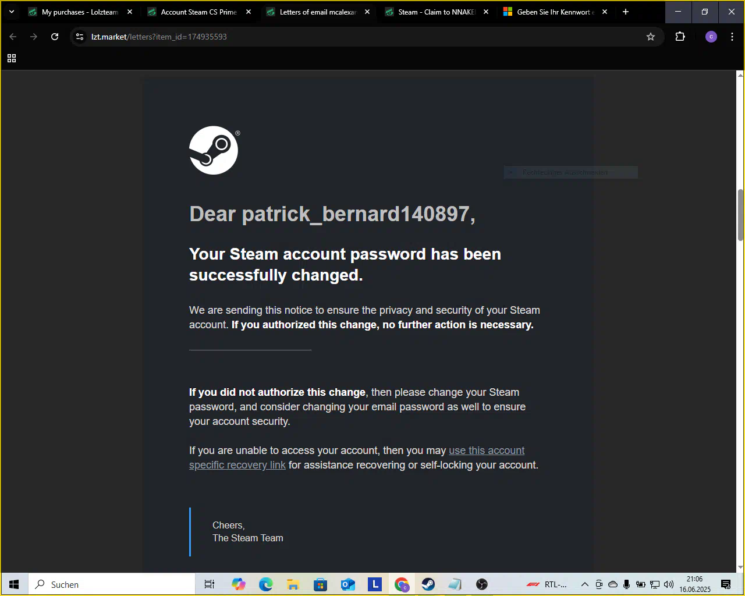Close the Geben Sie Ihr Kennwort tab
Screen dimensions: 745x596
[x=605, y=12]
